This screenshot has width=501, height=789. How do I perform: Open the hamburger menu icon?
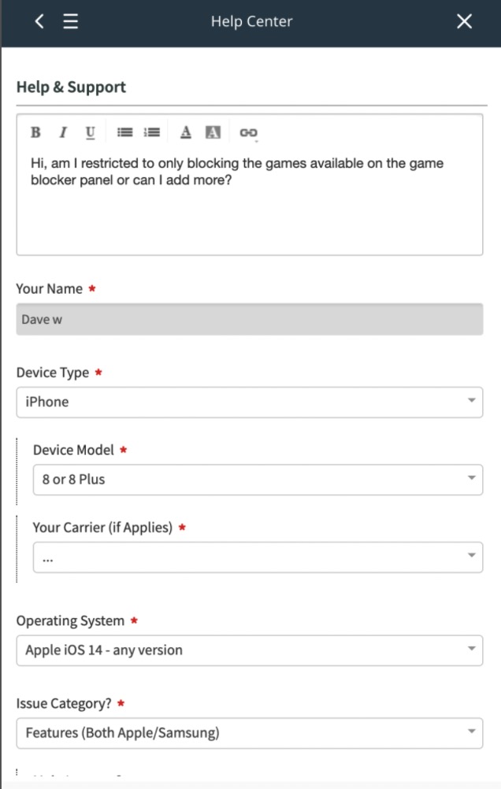click(70, 21)
